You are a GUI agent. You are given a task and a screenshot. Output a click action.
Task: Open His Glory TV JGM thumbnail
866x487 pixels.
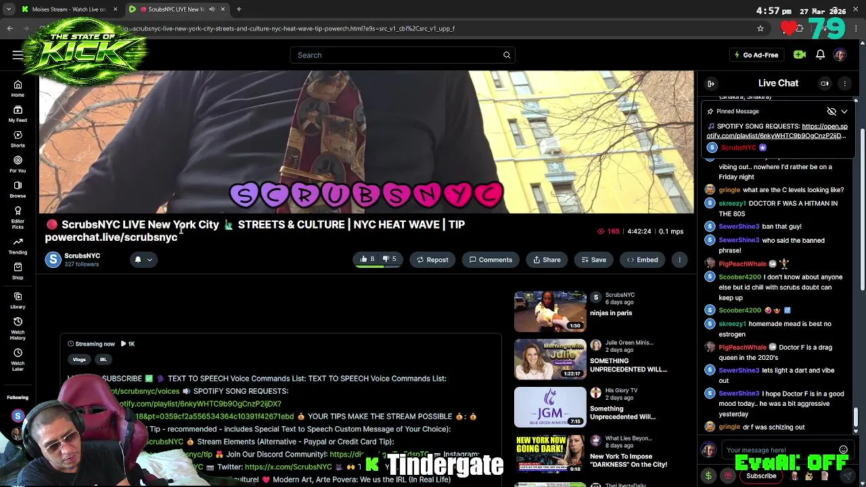click(550, 407)
